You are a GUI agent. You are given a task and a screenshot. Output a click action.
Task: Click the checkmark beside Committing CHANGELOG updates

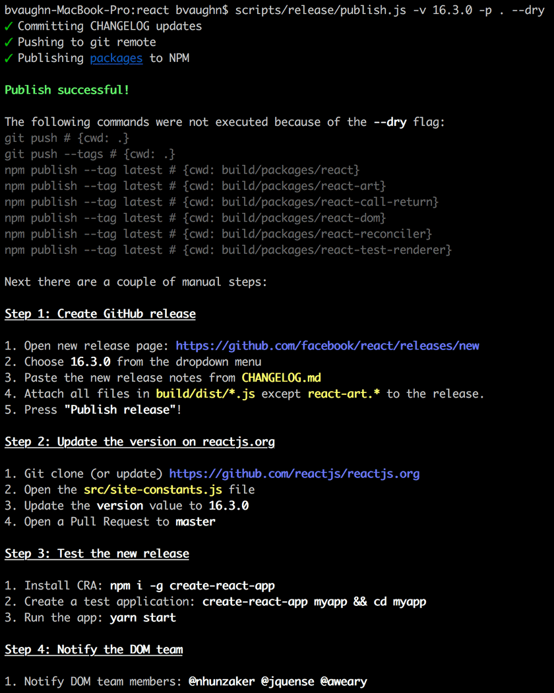[x=9, y=26]
